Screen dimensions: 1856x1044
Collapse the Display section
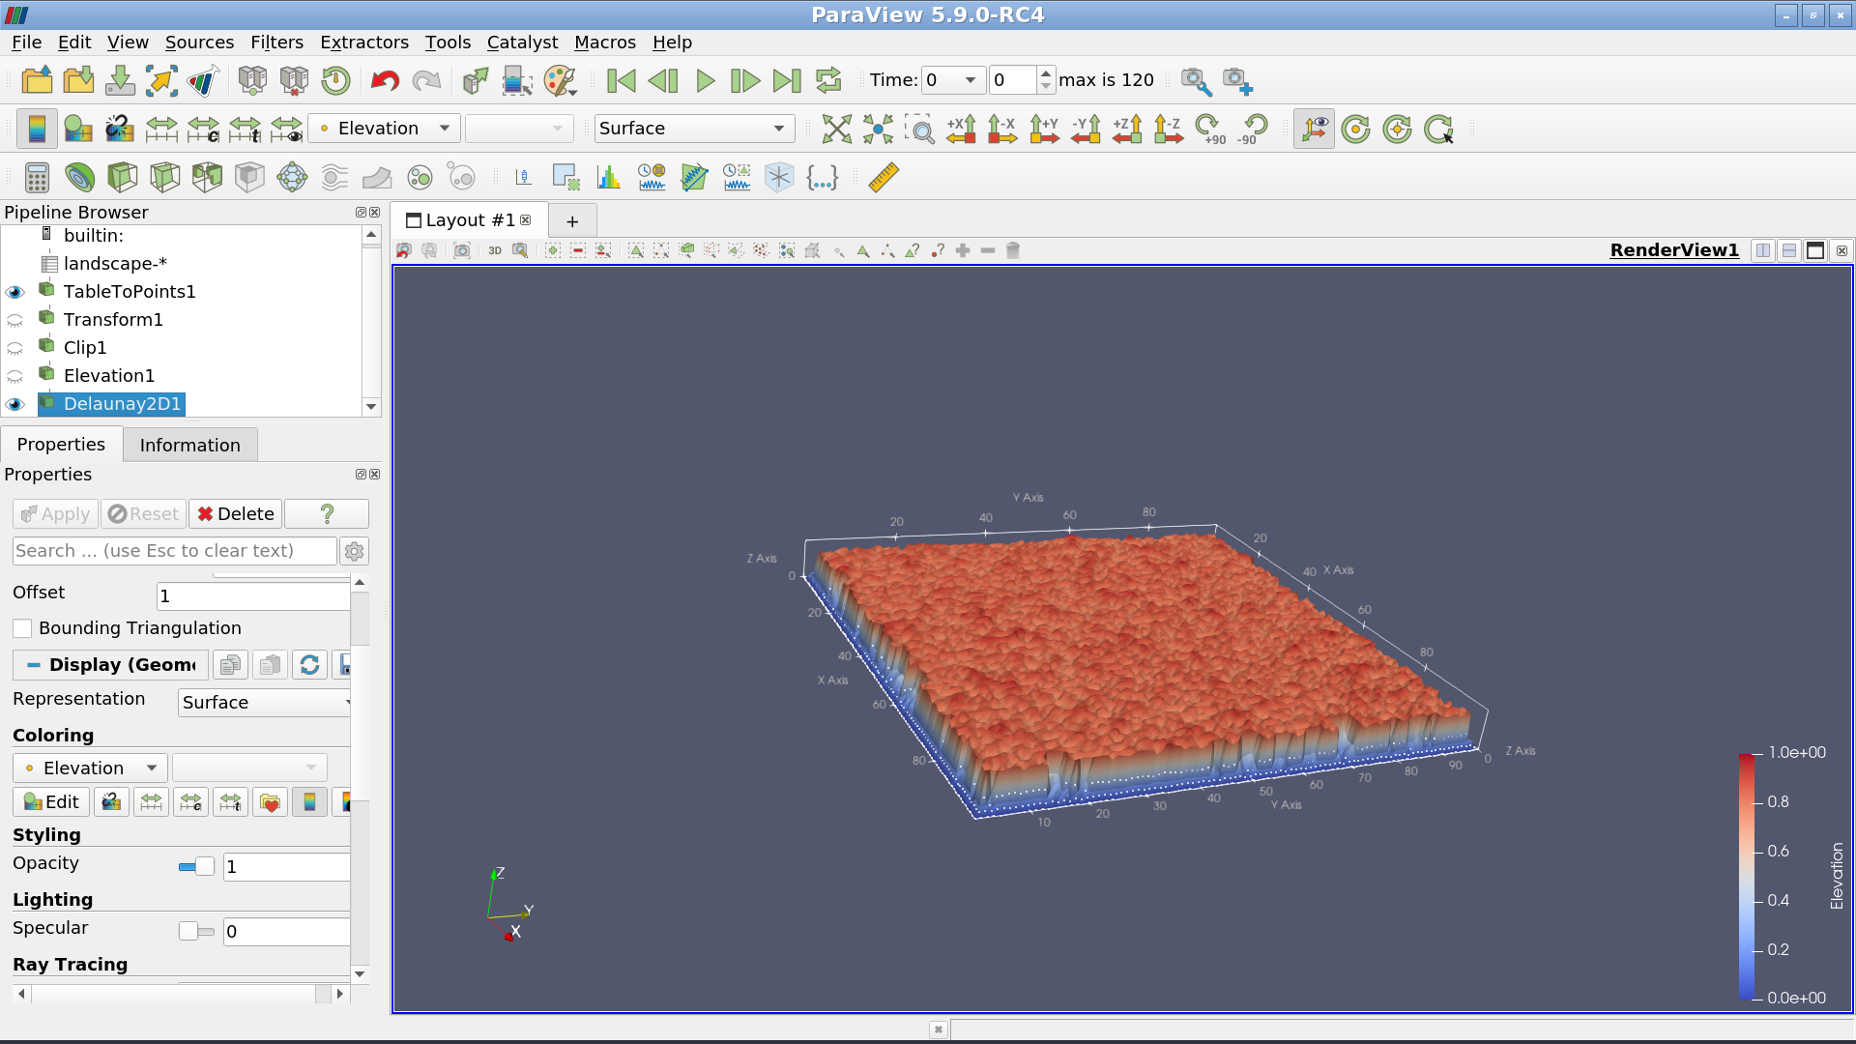(33, 665)
